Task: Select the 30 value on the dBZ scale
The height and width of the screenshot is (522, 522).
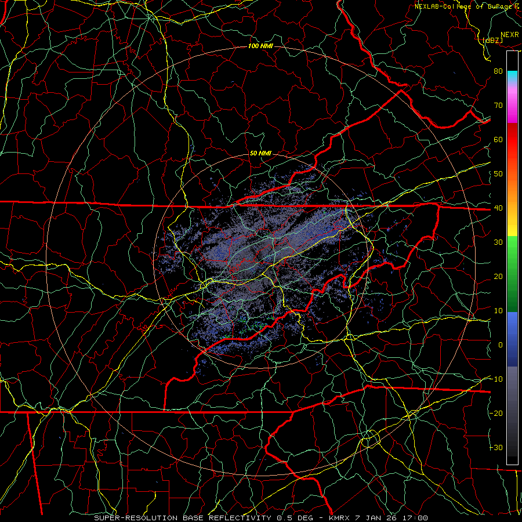Action: pyautogui.click(x=498, y=242)
